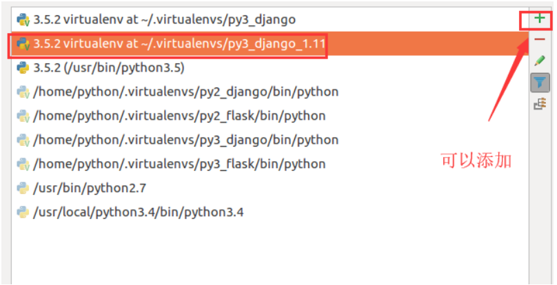The width and height of the screenshot is (557, 285).
Task: Select /usr/local/python3.4/bin/python3.4 interpreter
Action: tap(270, 212)
